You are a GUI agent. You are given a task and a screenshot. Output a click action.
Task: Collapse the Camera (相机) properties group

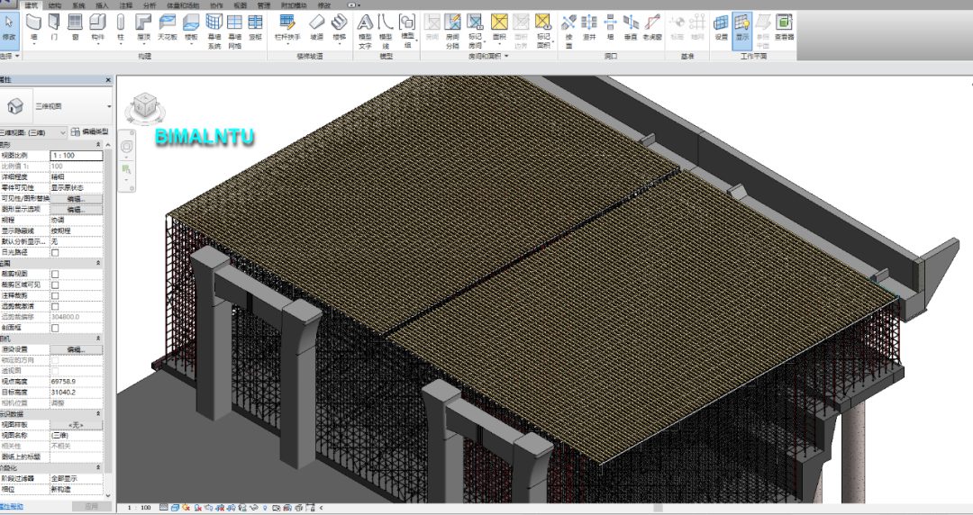click(x=98, y=339)
